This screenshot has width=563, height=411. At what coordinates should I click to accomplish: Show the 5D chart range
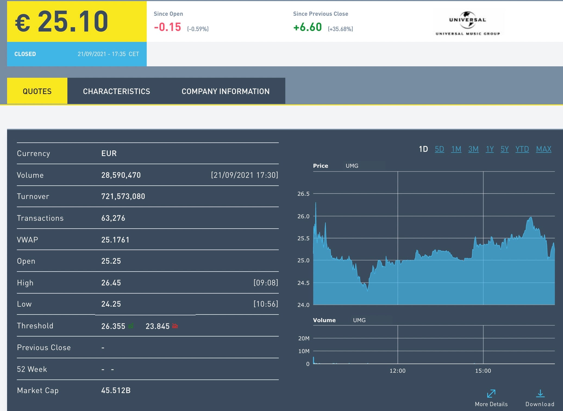[439, 149]
